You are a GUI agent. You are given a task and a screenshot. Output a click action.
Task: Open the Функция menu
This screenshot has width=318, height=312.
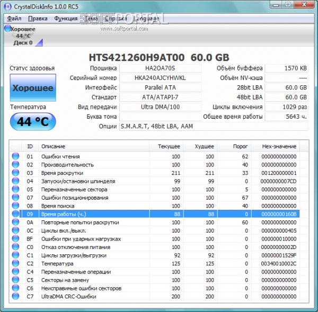pos(66,19)
